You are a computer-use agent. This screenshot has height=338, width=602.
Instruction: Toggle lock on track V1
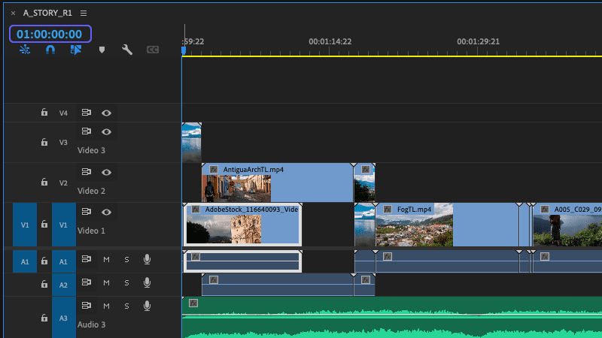tap(44, 224)
